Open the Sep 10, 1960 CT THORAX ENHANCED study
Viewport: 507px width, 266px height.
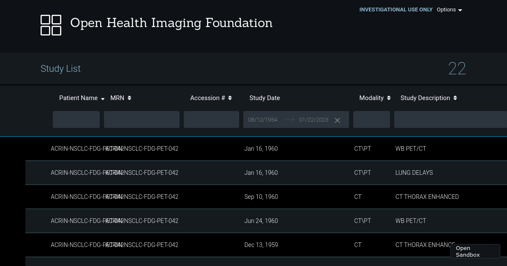[x=266, y=197]
